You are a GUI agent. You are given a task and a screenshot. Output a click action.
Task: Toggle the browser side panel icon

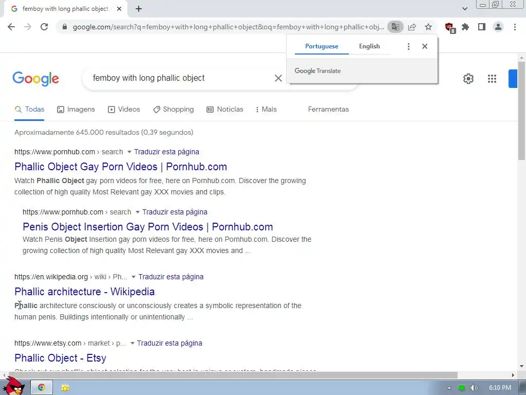[482, 27]
